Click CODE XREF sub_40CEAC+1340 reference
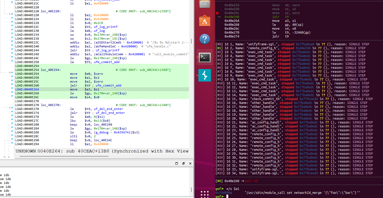 coord(143,105)
